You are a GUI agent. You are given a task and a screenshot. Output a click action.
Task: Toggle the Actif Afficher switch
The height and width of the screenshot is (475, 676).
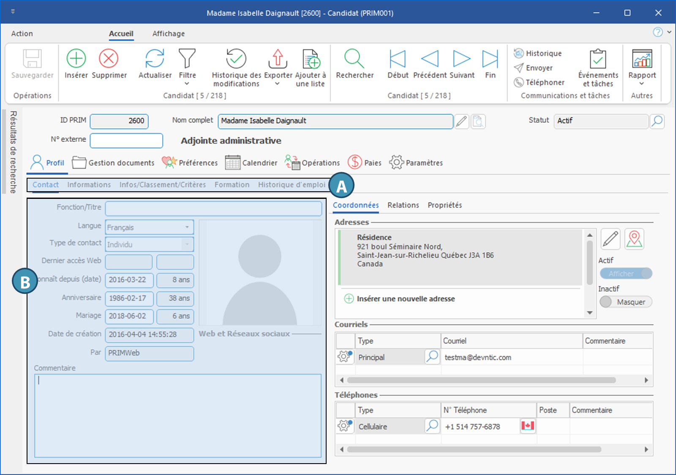pos(626,274)
